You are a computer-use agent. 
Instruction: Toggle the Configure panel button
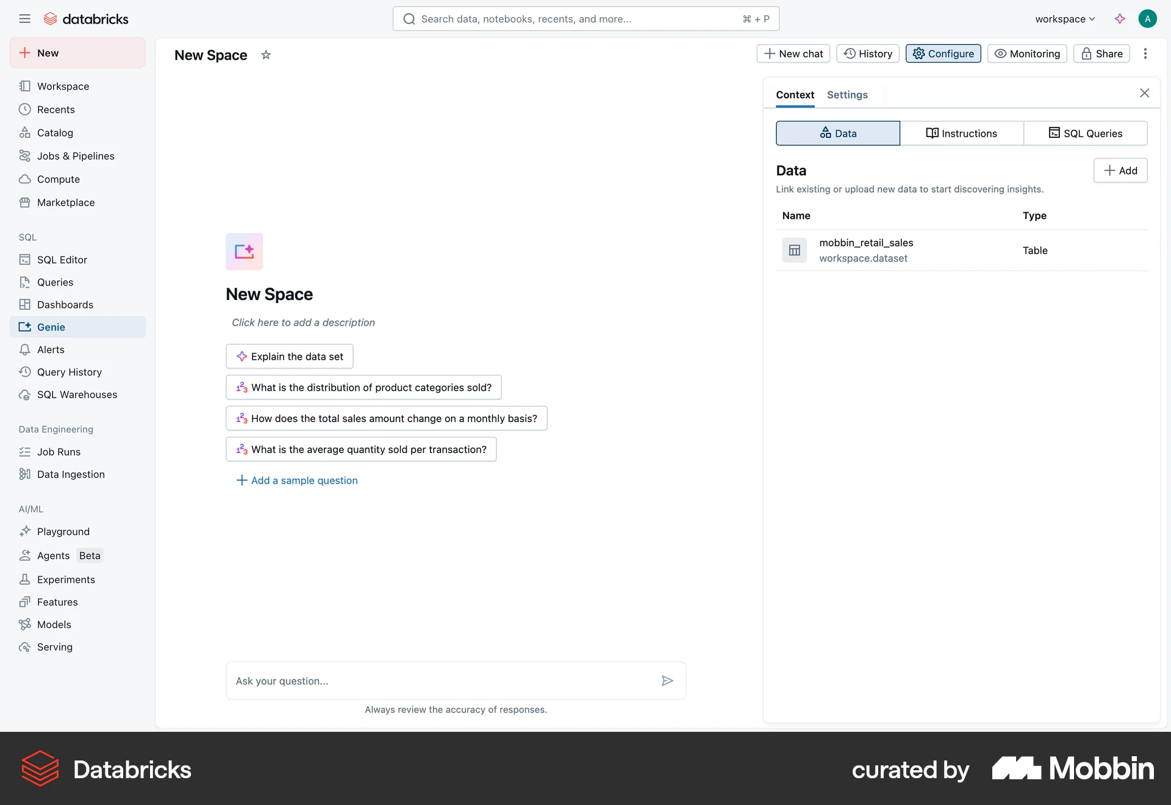942,54
